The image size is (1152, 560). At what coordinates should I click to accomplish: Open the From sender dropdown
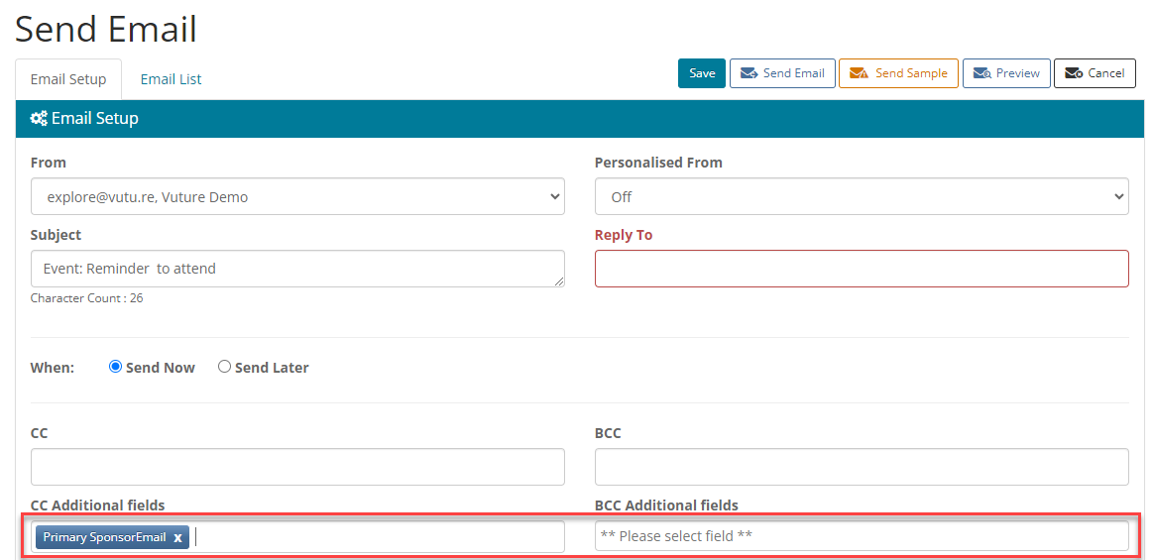[297, 197]
